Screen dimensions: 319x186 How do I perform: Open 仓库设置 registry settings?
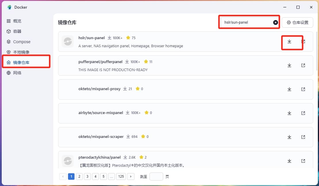(x=297, y=22)
